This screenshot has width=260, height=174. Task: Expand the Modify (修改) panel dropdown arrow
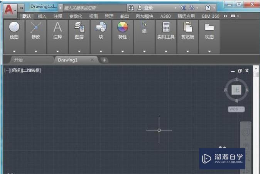[x=36, y=51]
